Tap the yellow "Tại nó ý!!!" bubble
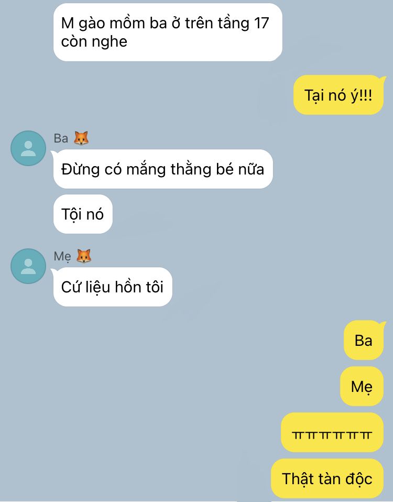Screen dimensions: 393x502 [339, 95]
